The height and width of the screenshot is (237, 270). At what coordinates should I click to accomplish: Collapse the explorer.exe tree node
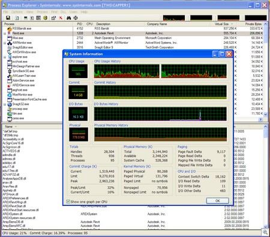5,57
